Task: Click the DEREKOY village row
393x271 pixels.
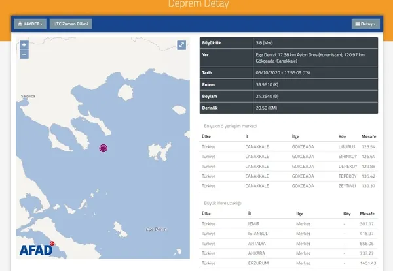Action: 289,167
